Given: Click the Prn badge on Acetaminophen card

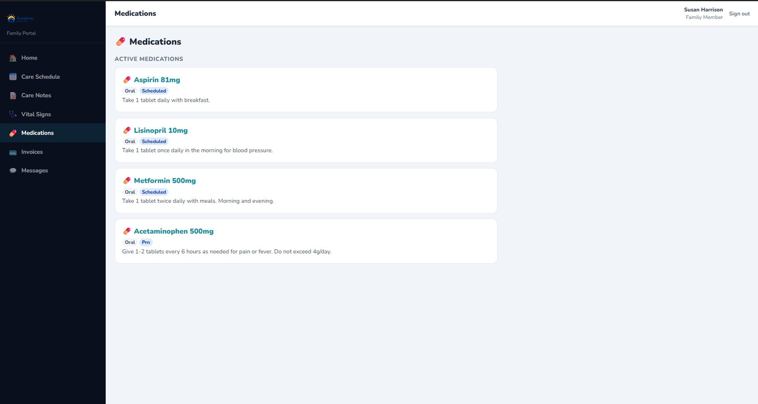Looking at the screenshot, I should (x=146, y=242).
